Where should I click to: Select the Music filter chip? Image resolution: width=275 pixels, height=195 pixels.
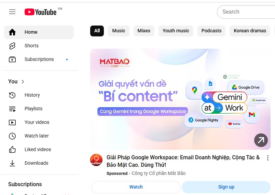pyautogui.click(x=119, y=31)
